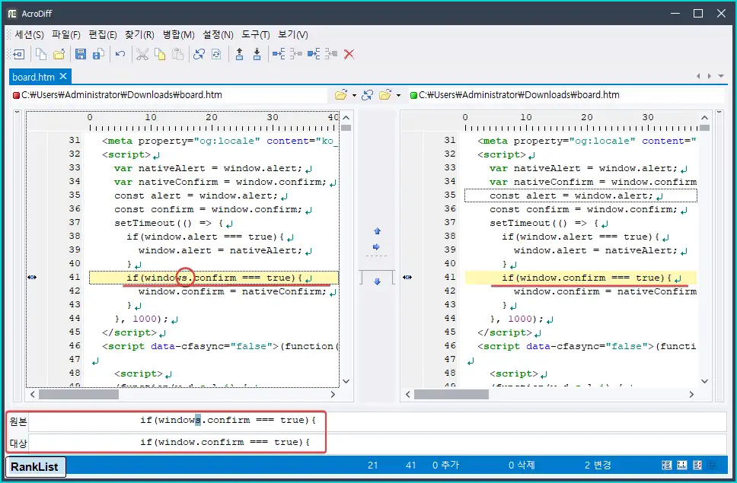This screenshot has height=483, width=737.
Task: Right pane vertical scrollbar thumb
Action: tap(704, 128)
